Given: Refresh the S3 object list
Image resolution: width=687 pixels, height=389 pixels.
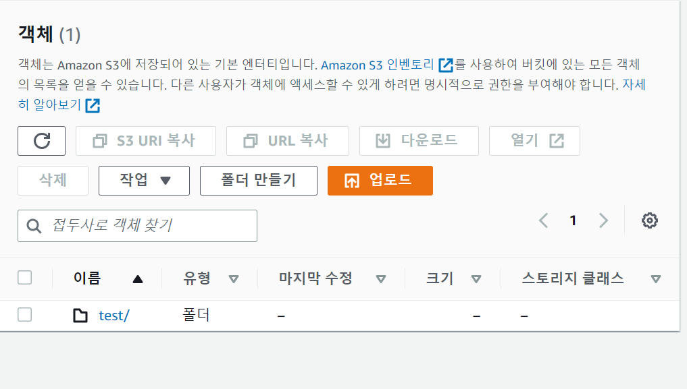Looking at the screenshot, I should 41,140.
